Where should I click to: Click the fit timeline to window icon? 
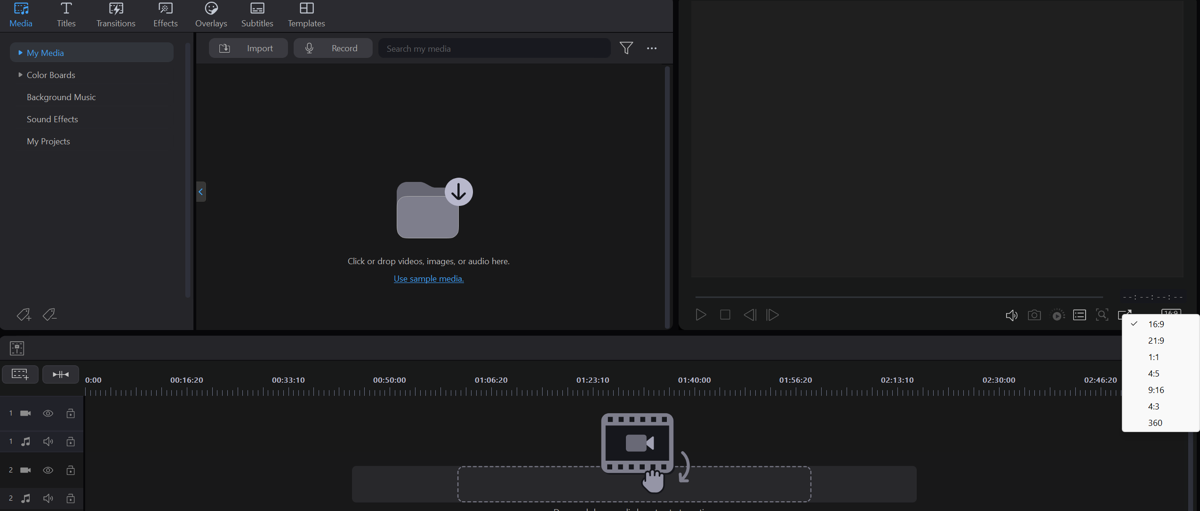tap(61, 374)
